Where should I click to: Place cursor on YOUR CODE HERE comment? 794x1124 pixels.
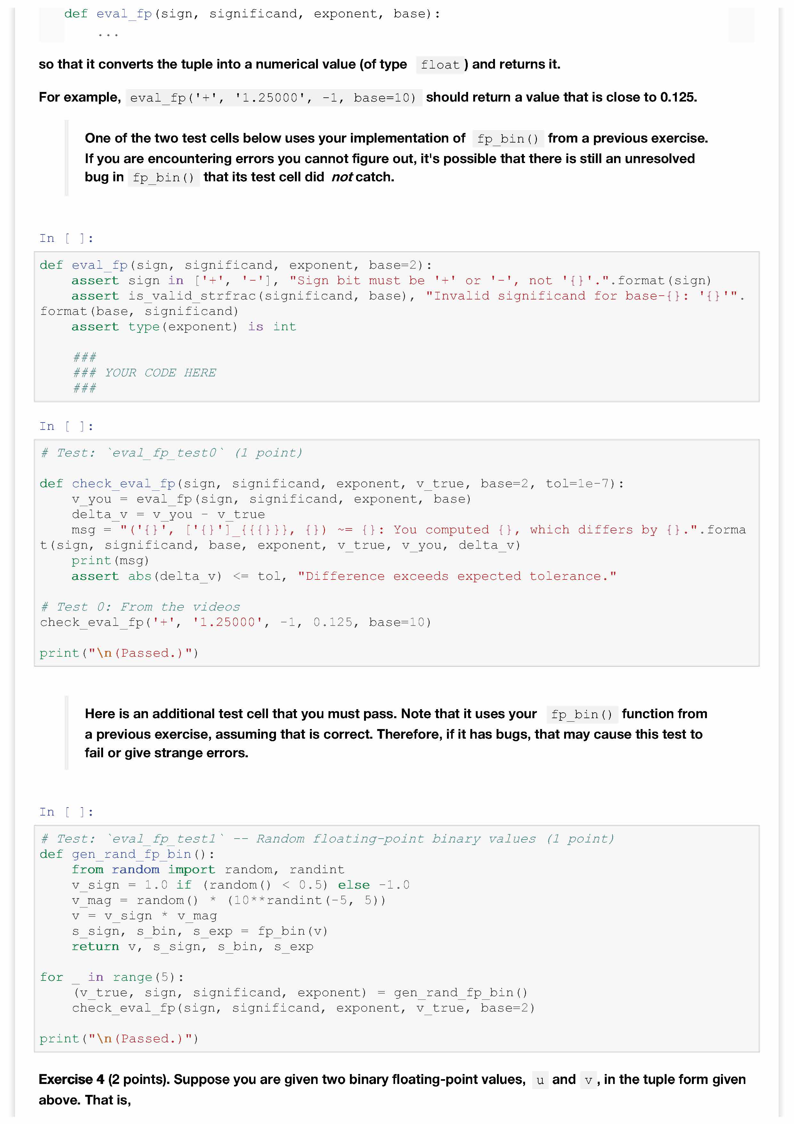click(x=160, y=373)
